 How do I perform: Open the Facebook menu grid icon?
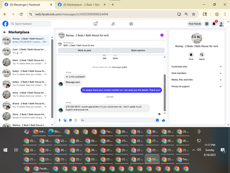207,24
